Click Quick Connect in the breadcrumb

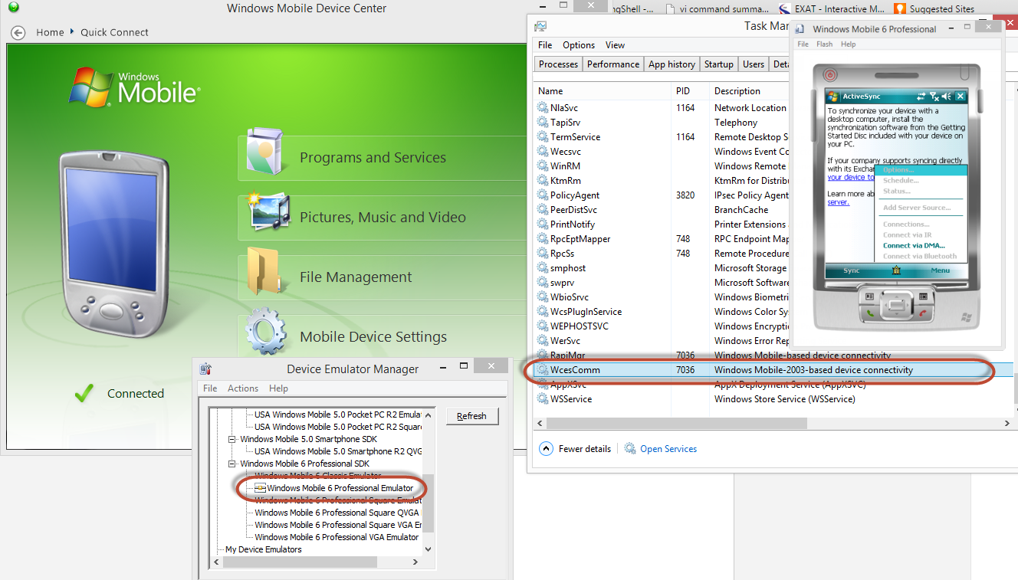114,32
